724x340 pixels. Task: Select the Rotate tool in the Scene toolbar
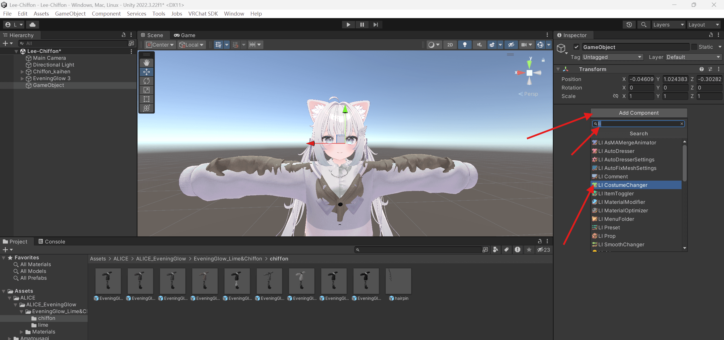(x=147, y=81)
